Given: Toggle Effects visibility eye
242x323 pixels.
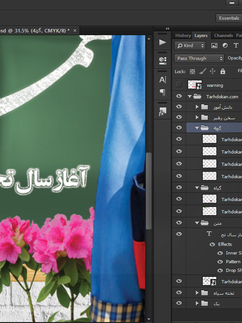Looking at the screenshot, I should click(212, 244).
